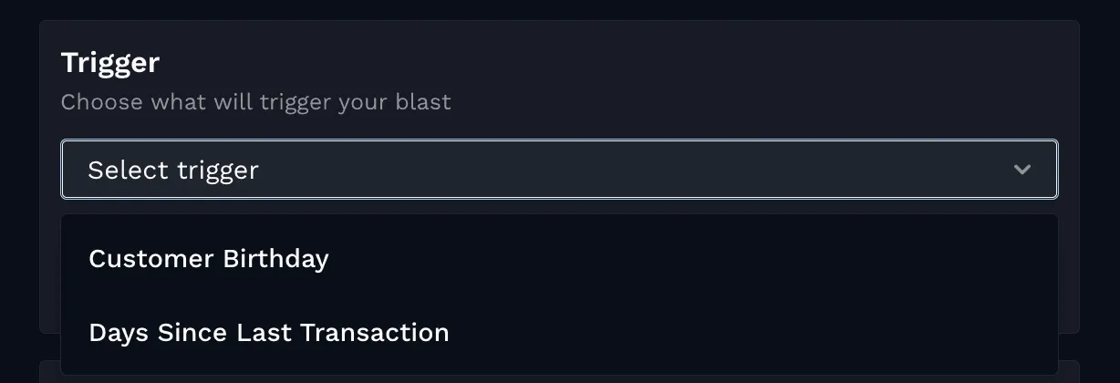Close the dropdown by clicking down-arrow icon

tap(1022, 170)
